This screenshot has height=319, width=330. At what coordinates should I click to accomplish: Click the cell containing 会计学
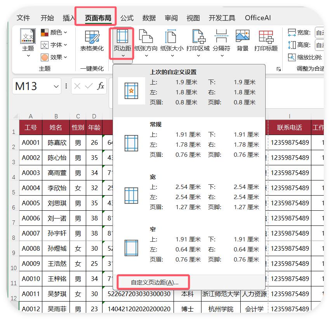click(254, 309)
